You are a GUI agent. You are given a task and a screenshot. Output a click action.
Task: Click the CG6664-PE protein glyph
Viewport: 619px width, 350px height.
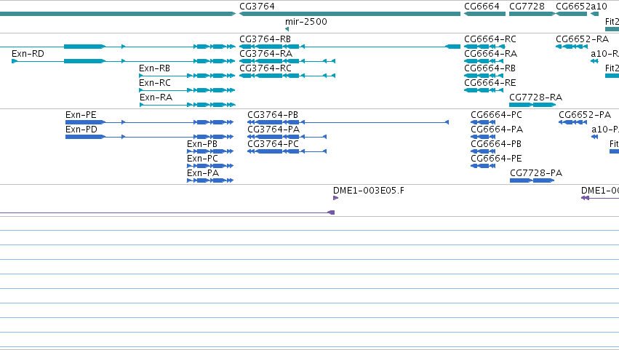(483, 166)
